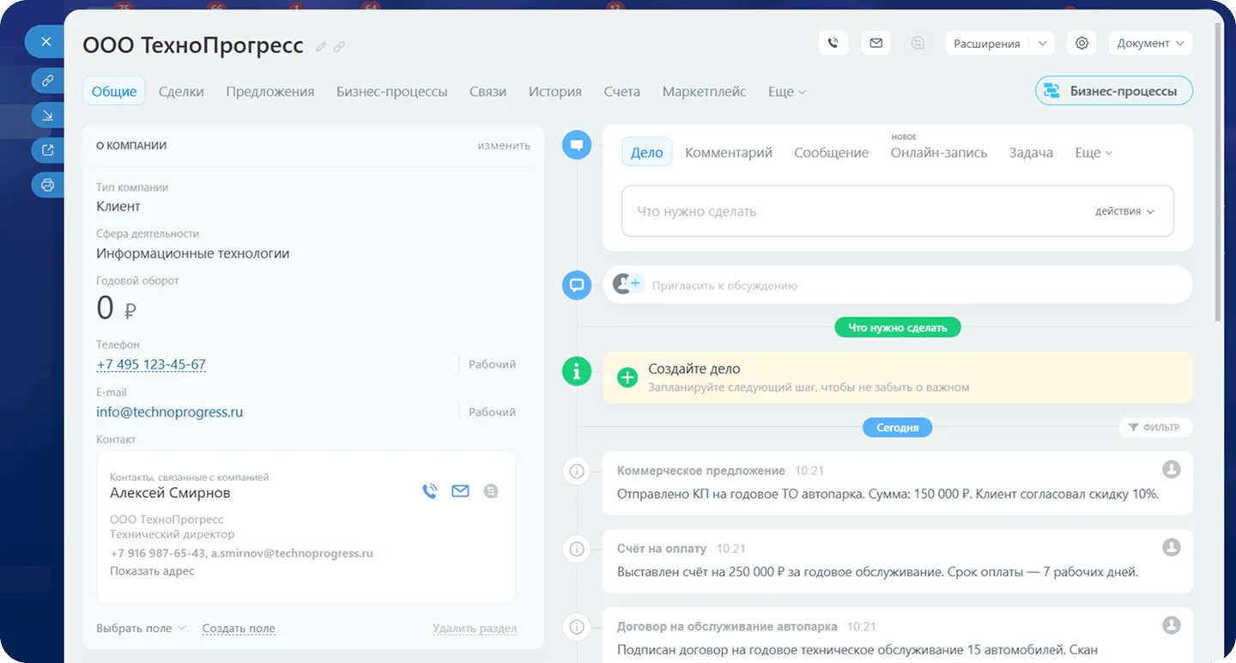
Task: Click the phone call button in header
Action: pyautogui.click(x=833, y=43)
